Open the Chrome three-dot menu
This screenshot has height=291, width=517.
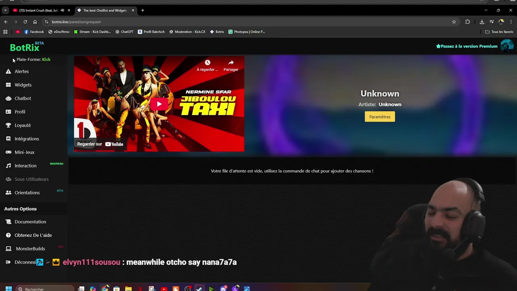pyautogui.click(x=511, y=22)
